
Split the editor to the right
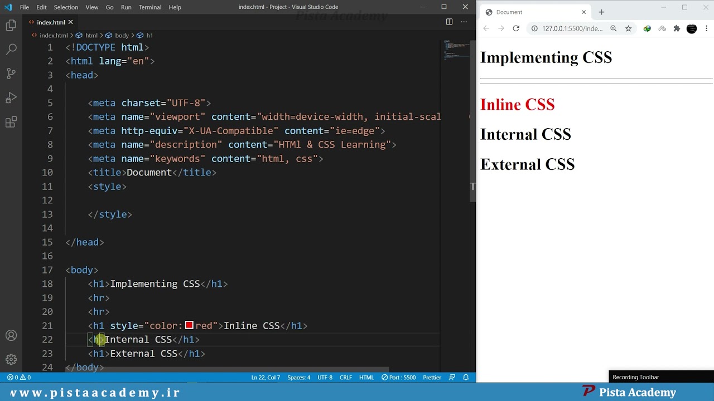click(449, 22)
